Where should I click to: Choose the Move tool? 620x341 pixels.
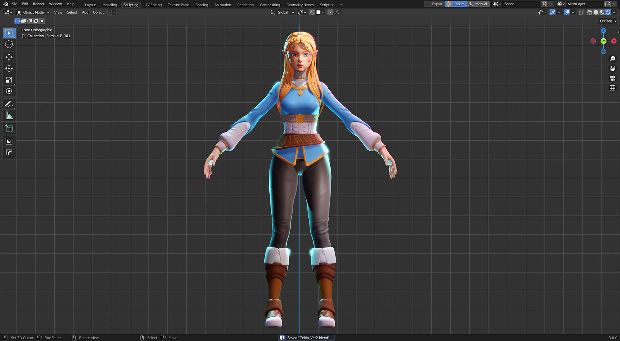pyautogui.click(x=9, y=57)
